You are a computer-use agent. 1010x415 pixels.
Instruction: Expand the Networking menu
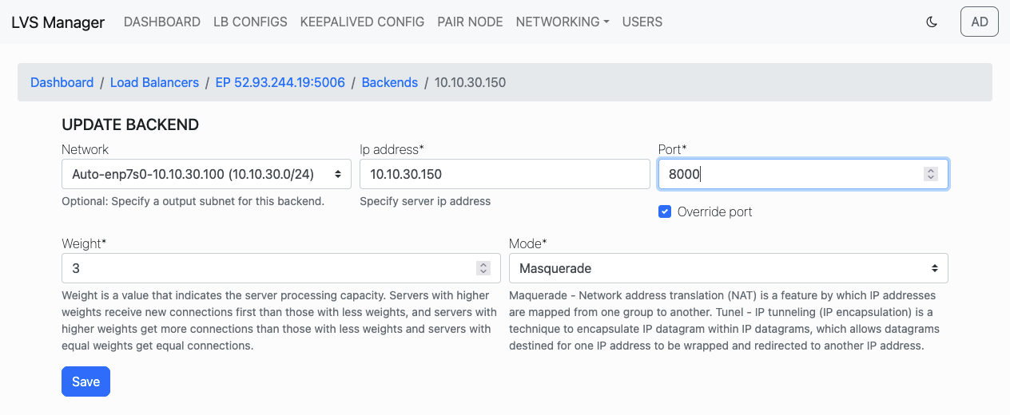pyautogui.click(x=563, y=22)
